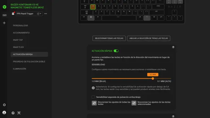The height and width of the screenshot is (118, 210).
Task: Open the Razer Synapse home logo
Action: 4,7
